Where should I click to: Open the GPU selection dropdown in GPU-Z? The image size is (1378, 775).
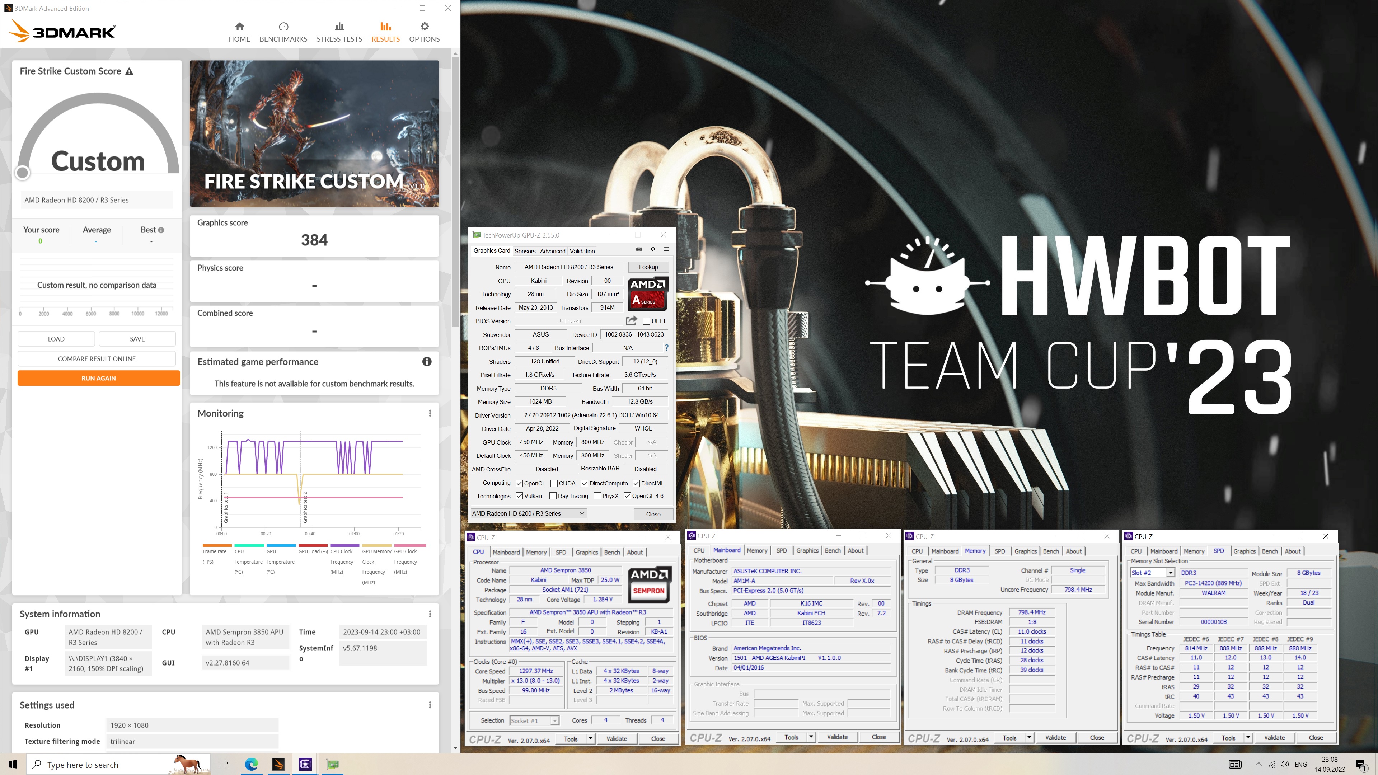point(528,513)
